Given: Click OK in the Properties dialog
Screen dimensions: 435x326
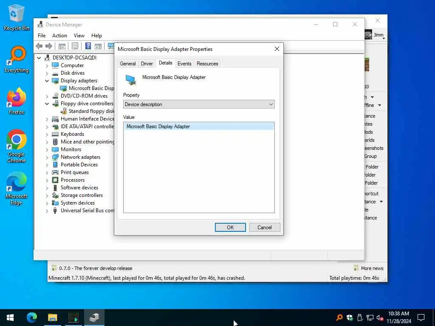Looking at the screenshot, I should click(230, 228).
